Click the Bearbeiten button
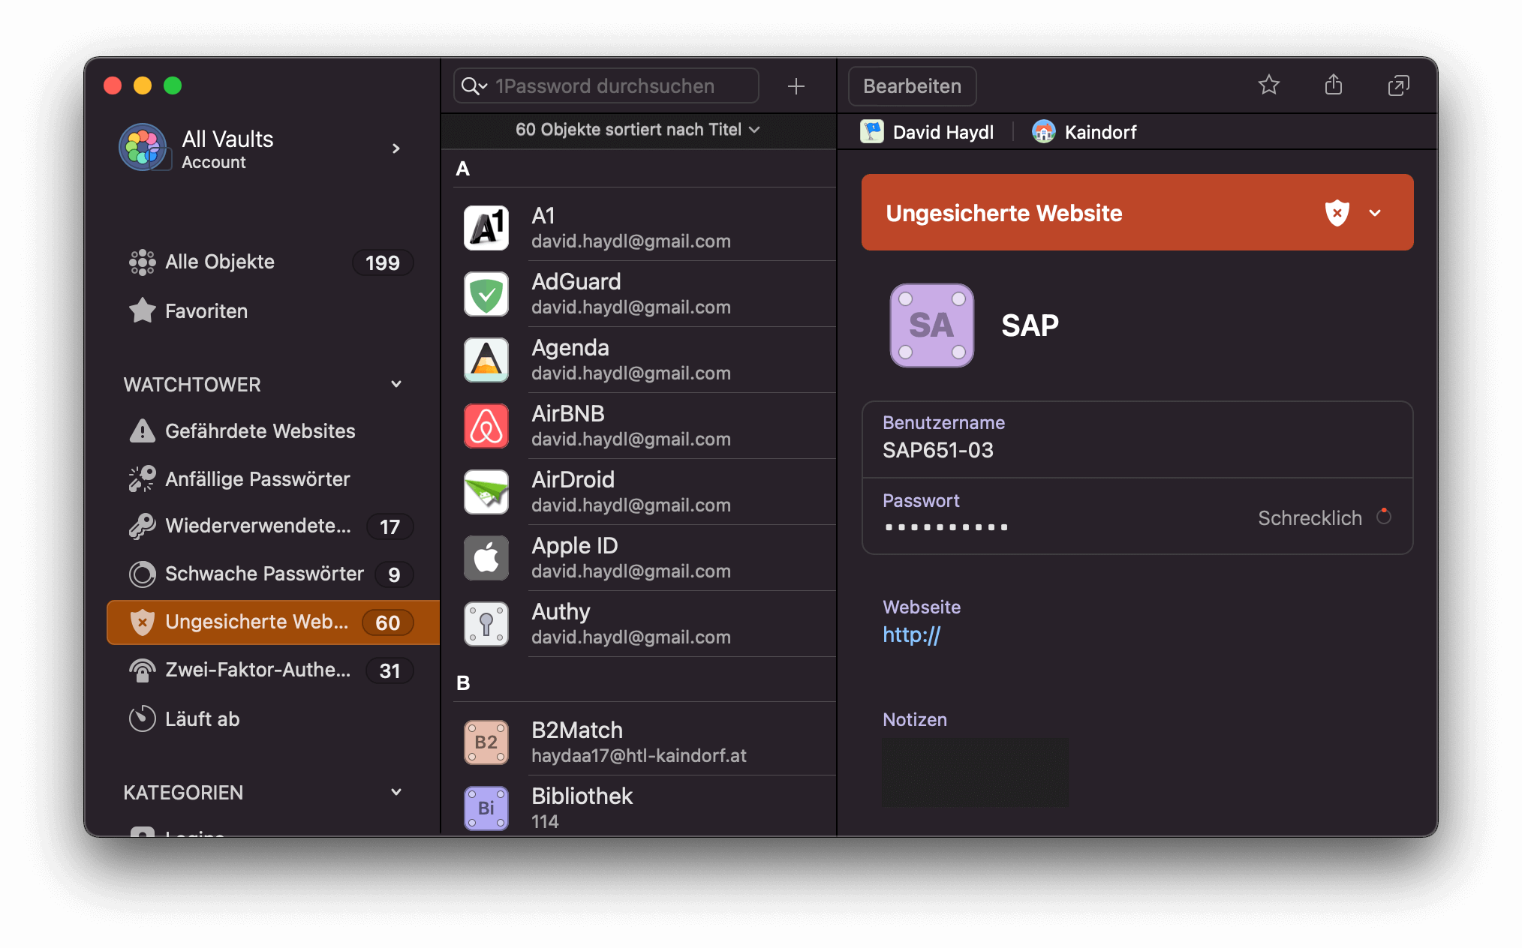The height and width of the screenshot is (948, 1522). tap(912, 86)
